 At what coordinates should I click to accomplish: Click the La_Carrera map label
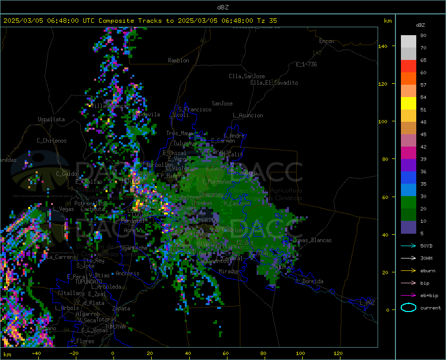coord(61,257)
